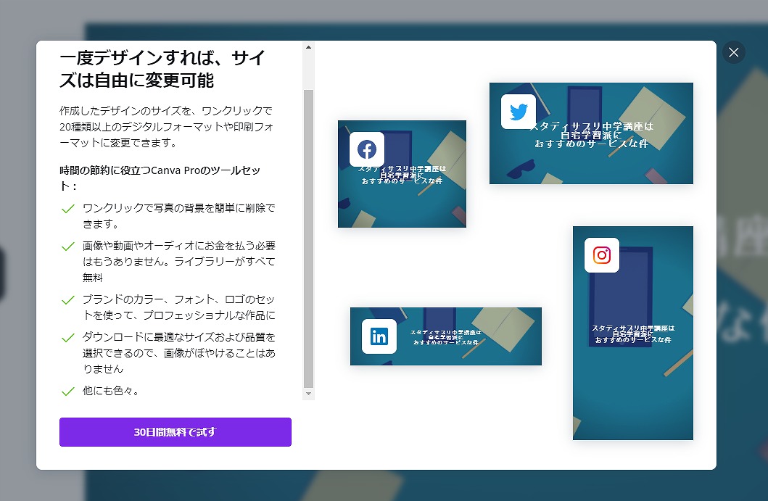Click checkmark beside ダウンロードに最適なサイズ
Viewport: 768px width, 501px height.
point(68,337)
